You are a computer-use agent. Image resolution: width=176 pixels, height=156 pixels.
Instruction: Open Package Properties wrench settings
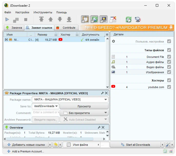pos(102,93)
